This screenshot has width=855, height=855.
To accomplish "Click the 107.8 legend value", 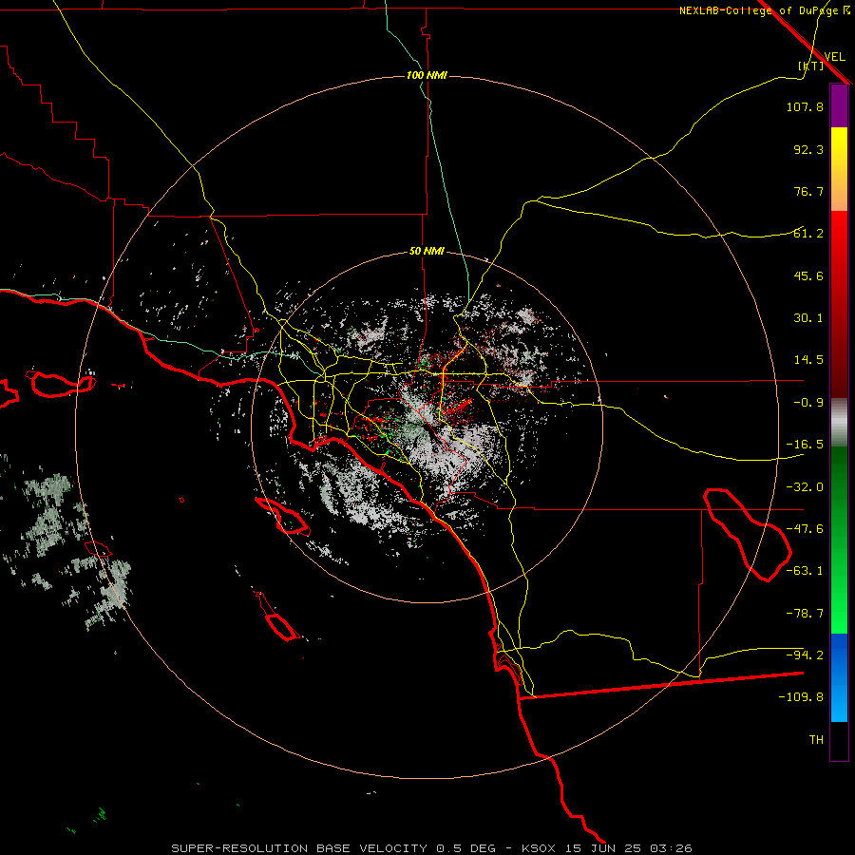I will tap(805, 106).
